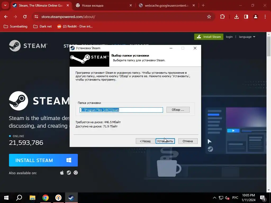Image resolution: width=271 pixels, height=203 pixels.
Task: Reload the current page
Action: click(x=25, y=17)
